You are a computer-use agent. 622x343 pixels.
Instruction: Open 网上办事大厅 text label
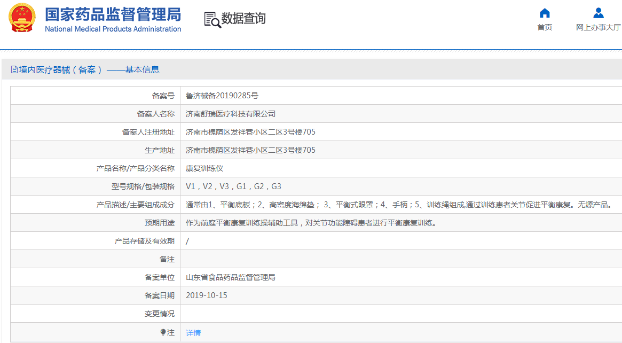[x=598, y=28]
